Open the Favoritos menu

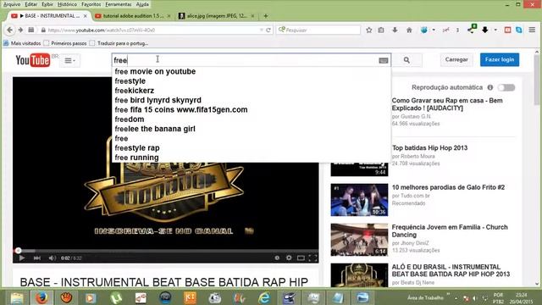(x=91, y=4)
